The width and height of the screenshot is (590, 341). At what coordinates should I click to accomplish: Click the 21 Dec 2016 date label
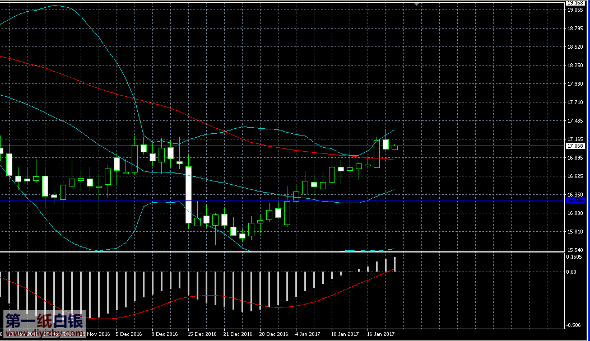238,334
